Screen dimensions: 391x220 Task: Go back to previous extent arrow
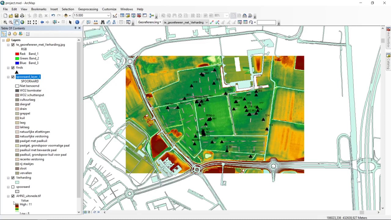42,22
